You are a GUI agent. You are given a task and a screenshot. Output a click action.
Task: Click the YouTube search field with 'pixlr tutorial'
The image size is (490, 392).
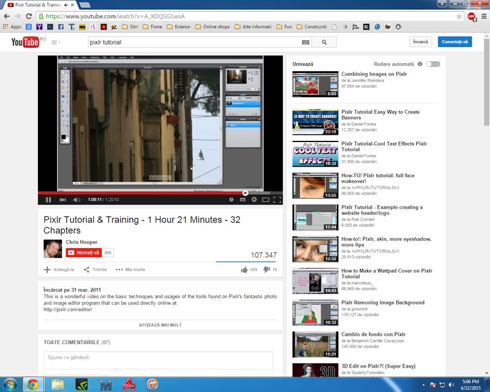tap(194, 42)
